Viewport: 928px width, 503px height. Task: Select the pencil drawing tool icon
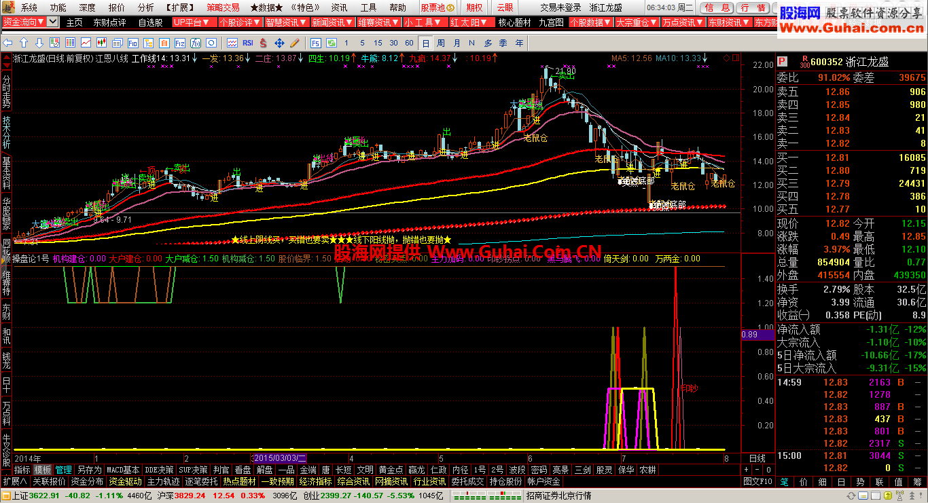[x=295, y=43]
